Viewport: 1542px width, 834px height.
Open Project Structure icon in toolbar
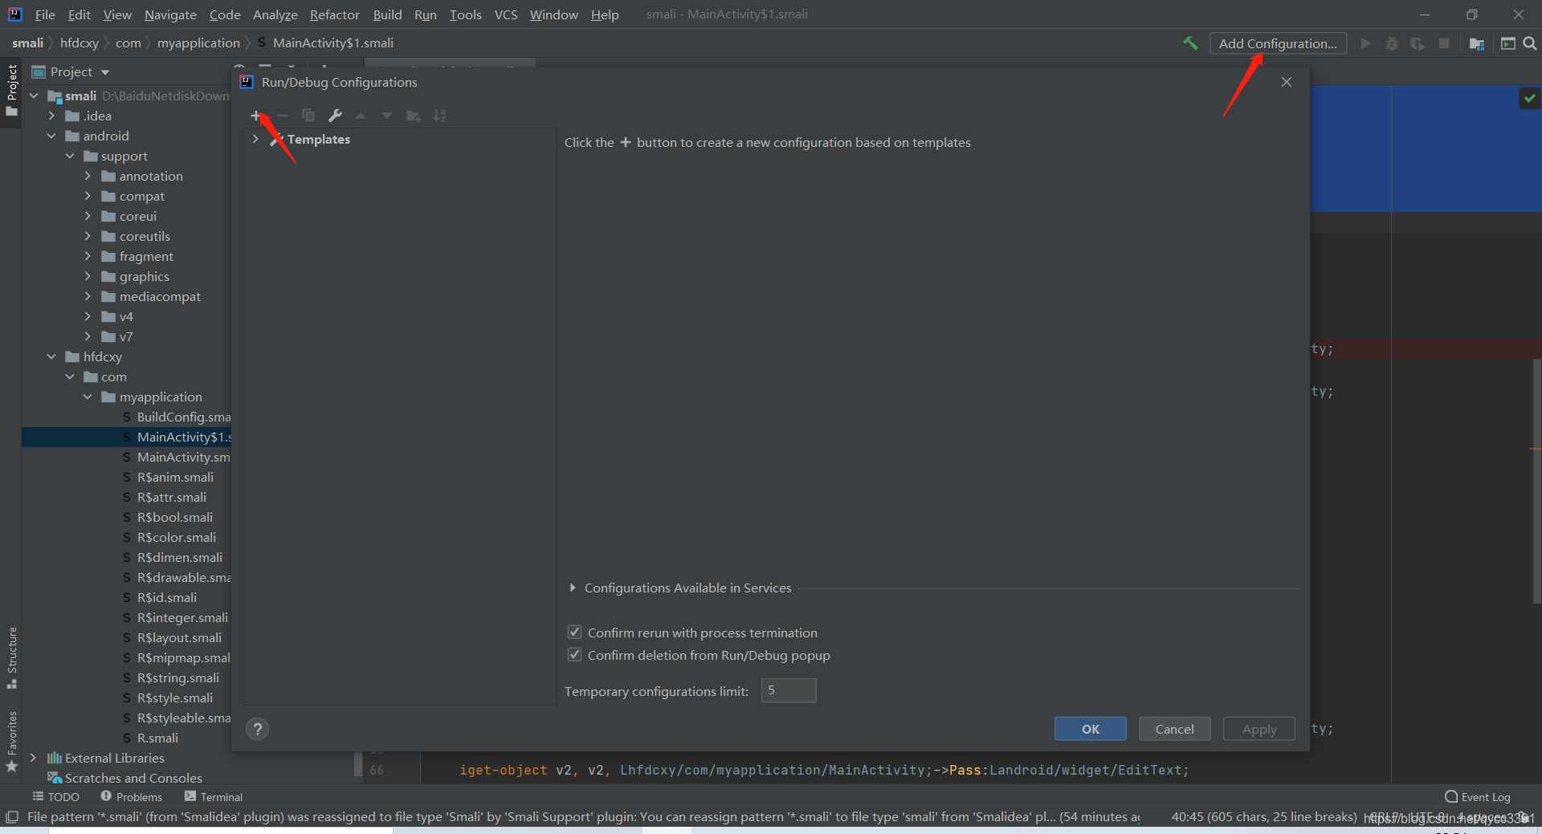tap(1477, 43)
